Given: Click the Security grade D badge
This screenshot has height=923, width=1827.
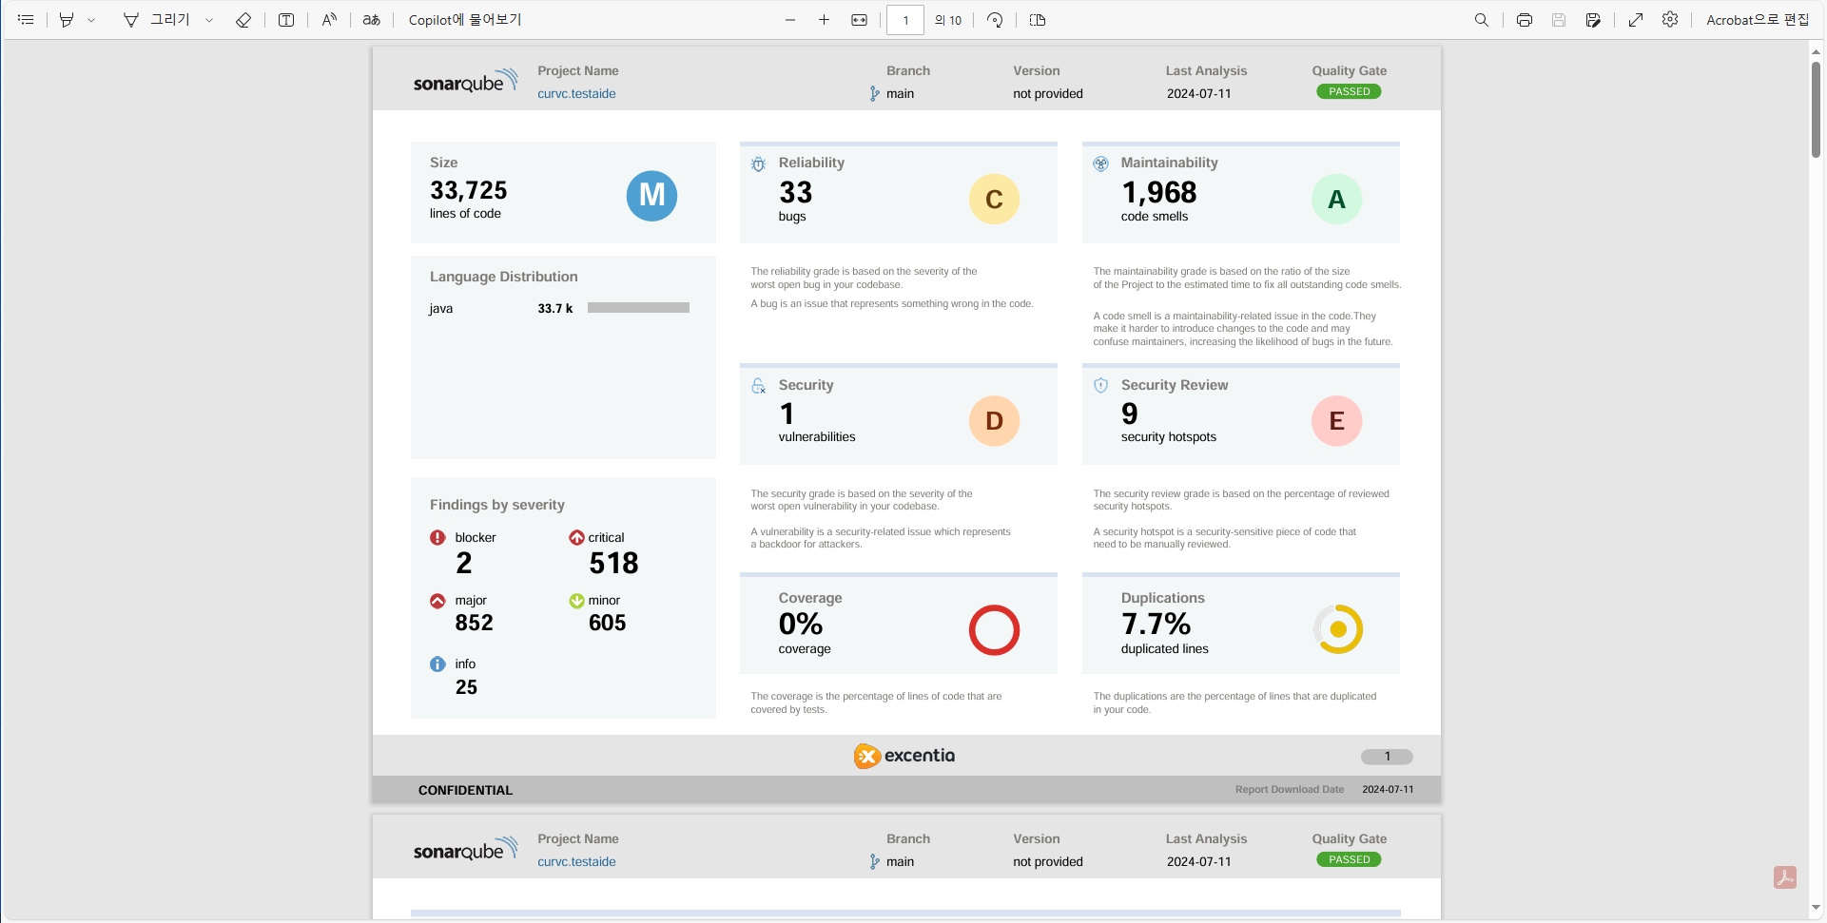Looking at the screenshot, I should coord(994,421).
